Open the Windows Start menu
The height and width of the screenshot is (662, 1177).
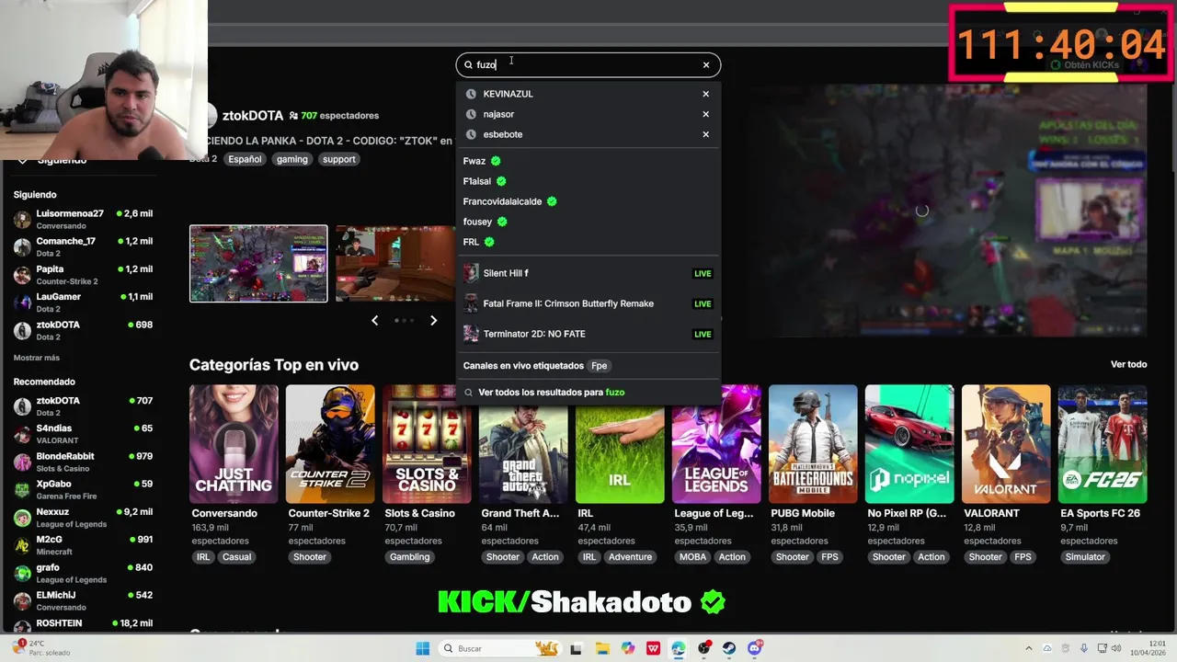click(422, 648)
